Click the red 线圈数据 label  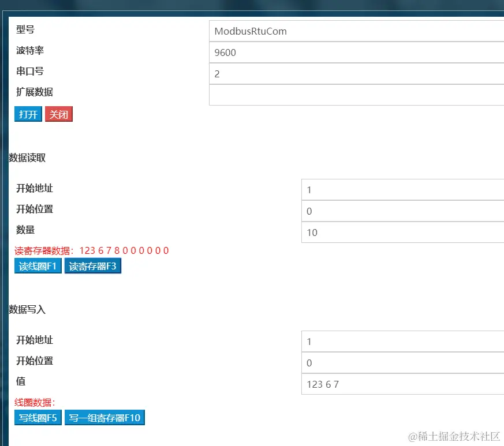35,402
